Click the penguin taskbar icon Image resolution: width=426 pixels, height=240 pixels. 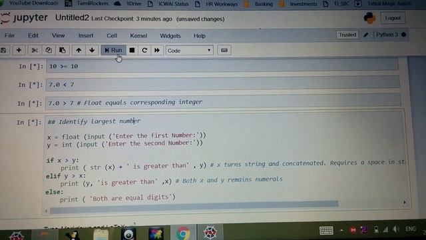72,235
